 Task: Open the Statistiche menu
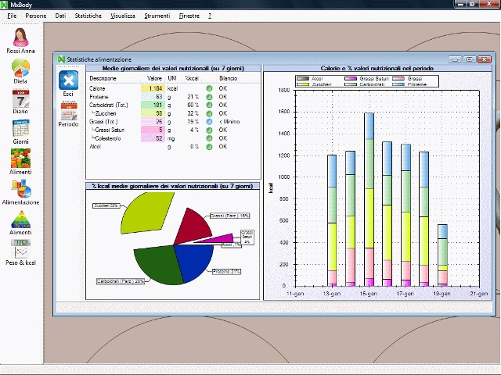tap(88, 16)
